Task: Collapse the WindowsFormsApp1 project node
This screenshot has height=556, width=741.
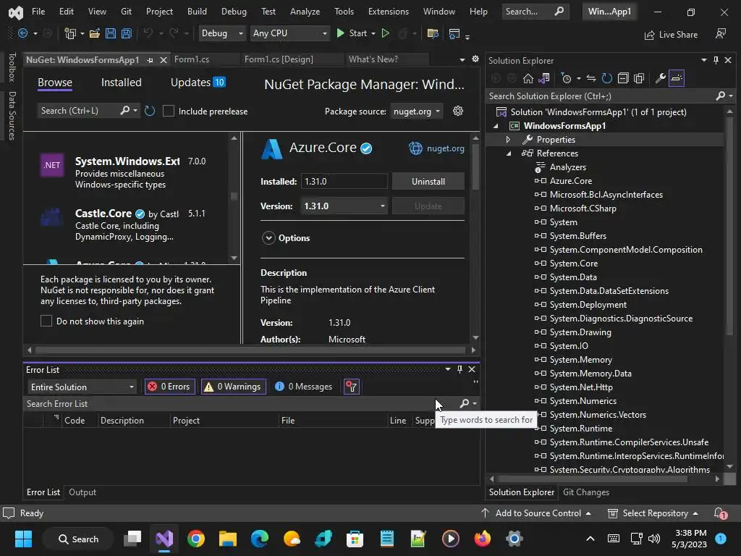Action: coord(496,126)
